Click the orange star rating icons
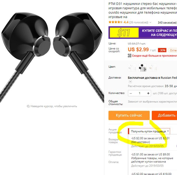Viewport: 177px width, 175px height. (x=115, y=22)
